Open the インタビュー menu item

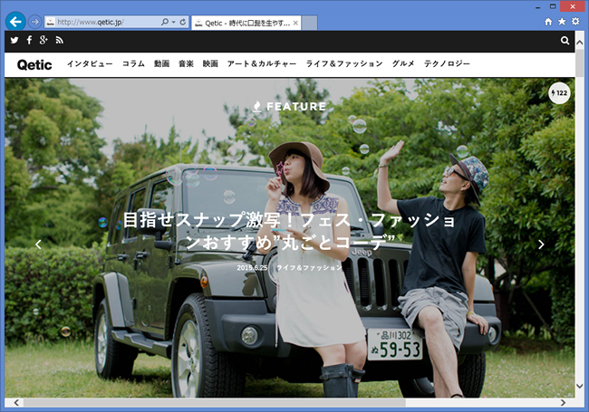[x=90, y=64]
